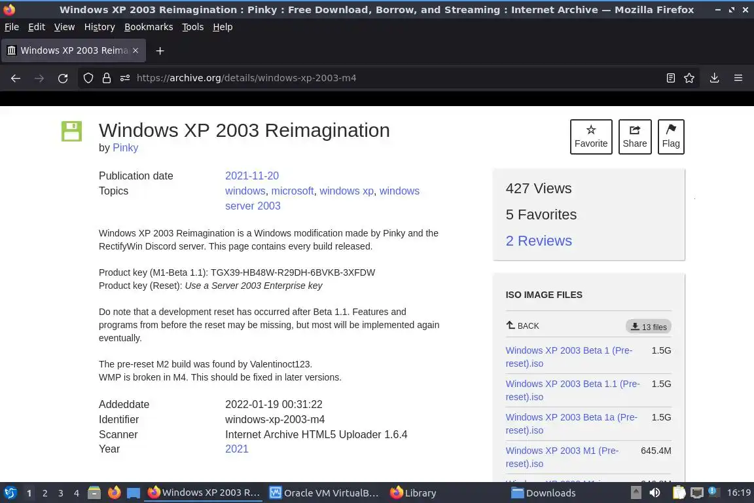Launch Firefox from taskbar quick launcher

(114, 493)
